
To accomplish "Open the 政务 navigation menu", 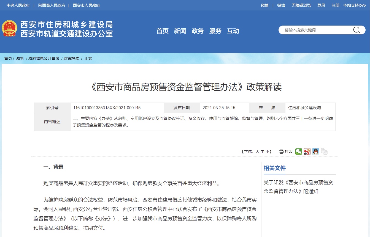I will (198, 31).
